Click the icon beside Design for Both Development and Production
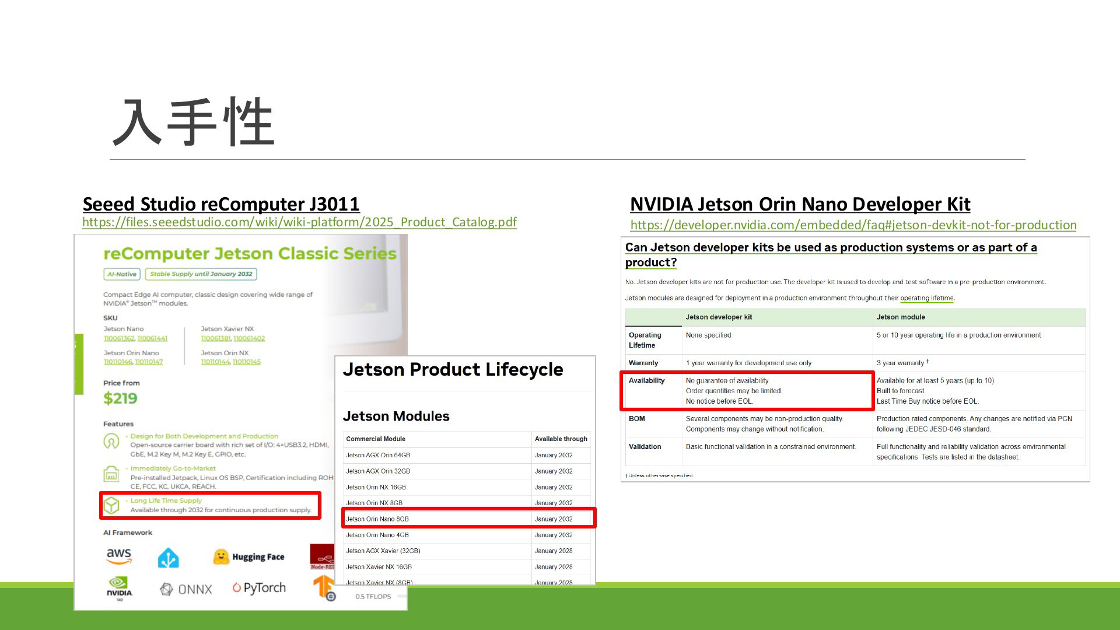This screenshot has width=1120, height=630. (111, 442)
